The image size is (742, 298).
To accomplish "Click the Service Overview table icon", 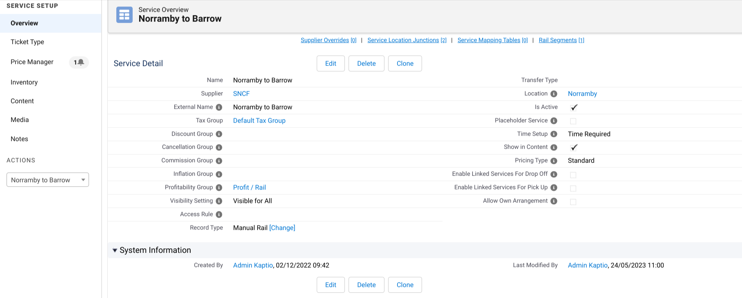I will (x=124, y=15).
